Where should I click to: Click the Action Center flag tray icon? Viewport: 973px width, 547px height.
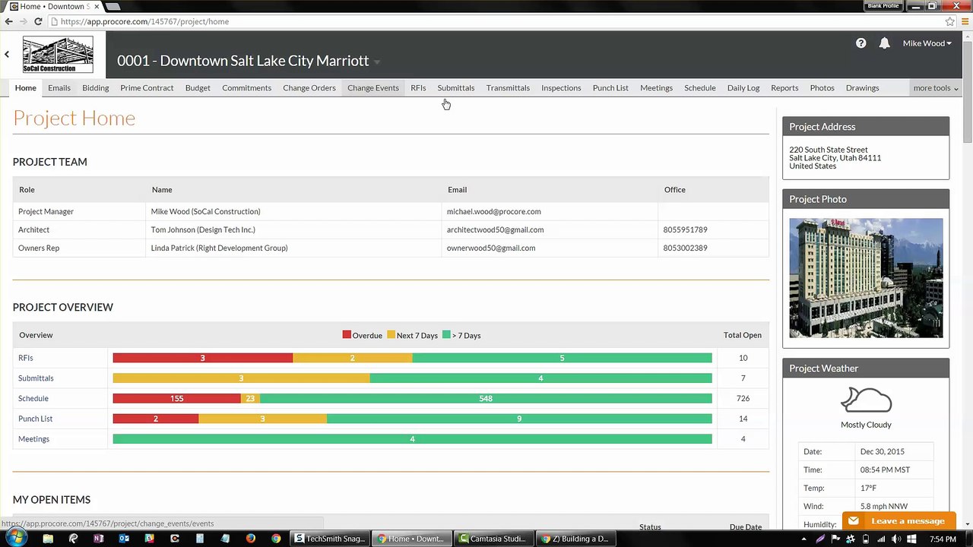pos(836,539)
